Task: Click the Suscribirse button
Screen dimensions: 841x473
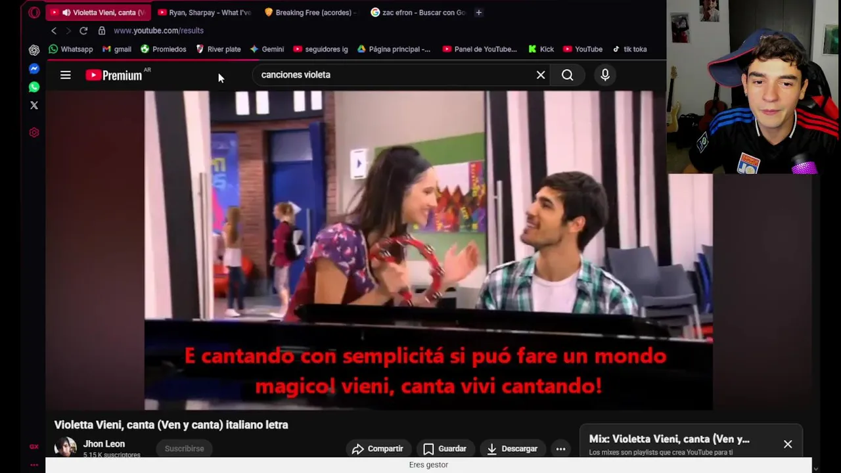Action: [x=184, y=449]
